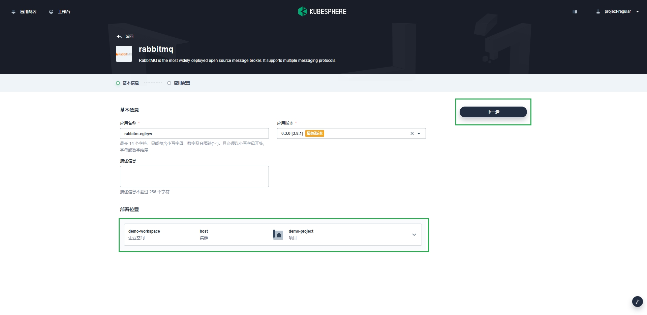The image size is (647, 315).
Task: Click the demo-project name text
Action: (x=301, y=231)
